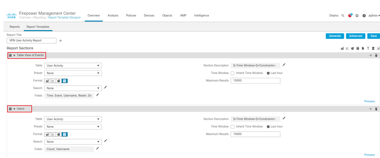Viewport: 380px width, 158px height.
Task: Click the Advanced button
Action: coord(356,36)
